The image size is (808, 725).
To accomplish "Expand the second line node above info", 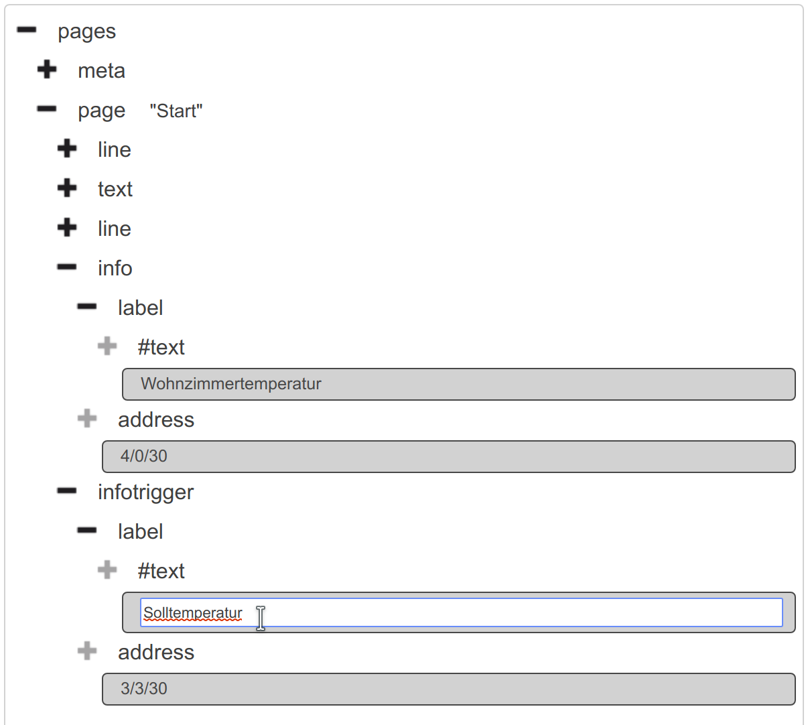I will click(67, 228).
